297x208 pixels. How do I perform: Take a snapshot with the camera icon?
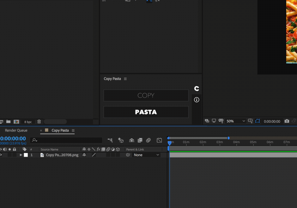[x=287, y=121]
